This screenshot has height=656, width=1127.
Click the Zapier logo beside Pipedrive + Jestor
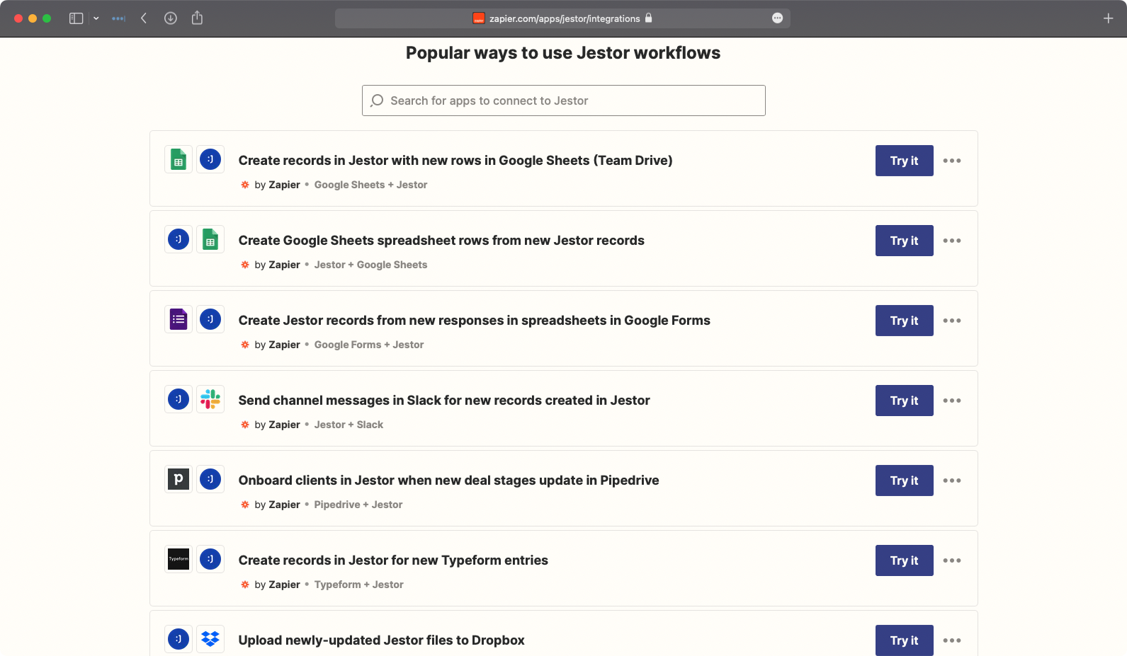click(x=245, y=505)
